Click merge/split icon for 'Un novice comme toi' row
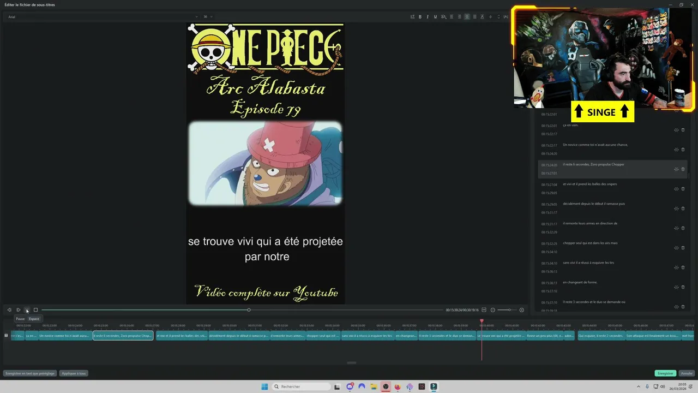The image size is (698, 393). coord(676,150)
